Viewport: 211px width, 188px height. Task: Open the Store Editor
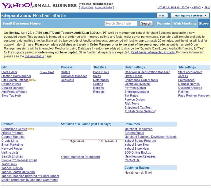point(9,72)
